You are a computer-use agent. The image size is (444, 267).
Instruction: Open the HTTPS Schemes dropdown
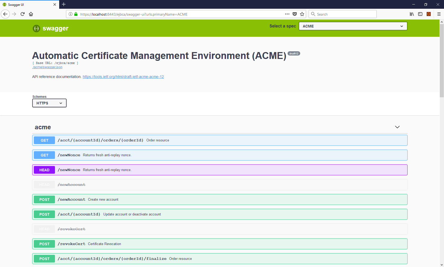tap(49, 103)
